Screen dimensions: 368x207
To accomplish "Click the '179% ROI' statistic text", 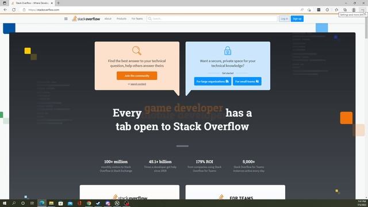I will point(205,162).
